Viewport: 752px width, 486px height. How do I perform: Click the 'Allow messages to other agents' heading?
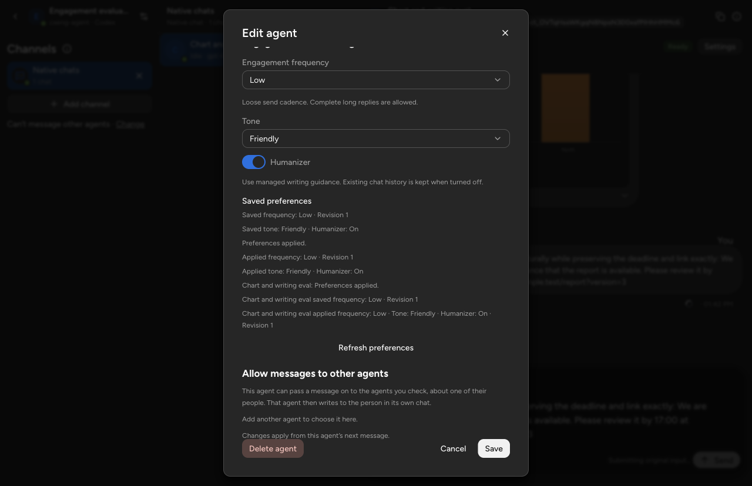(x=315, y=373)
